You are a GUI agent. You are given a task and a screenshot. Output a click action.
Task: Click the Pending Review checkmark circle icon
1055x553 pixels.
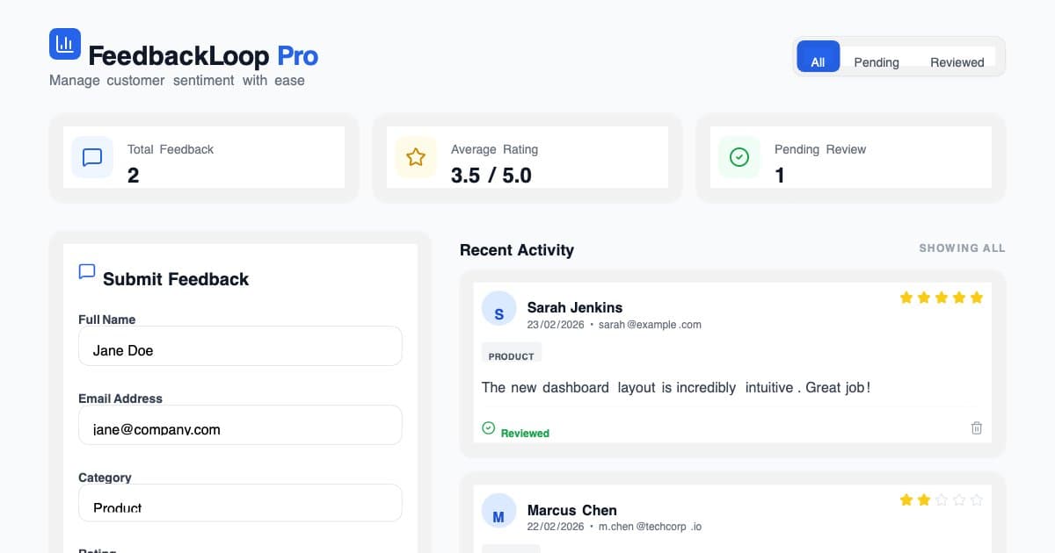click(x=739, y=157)
